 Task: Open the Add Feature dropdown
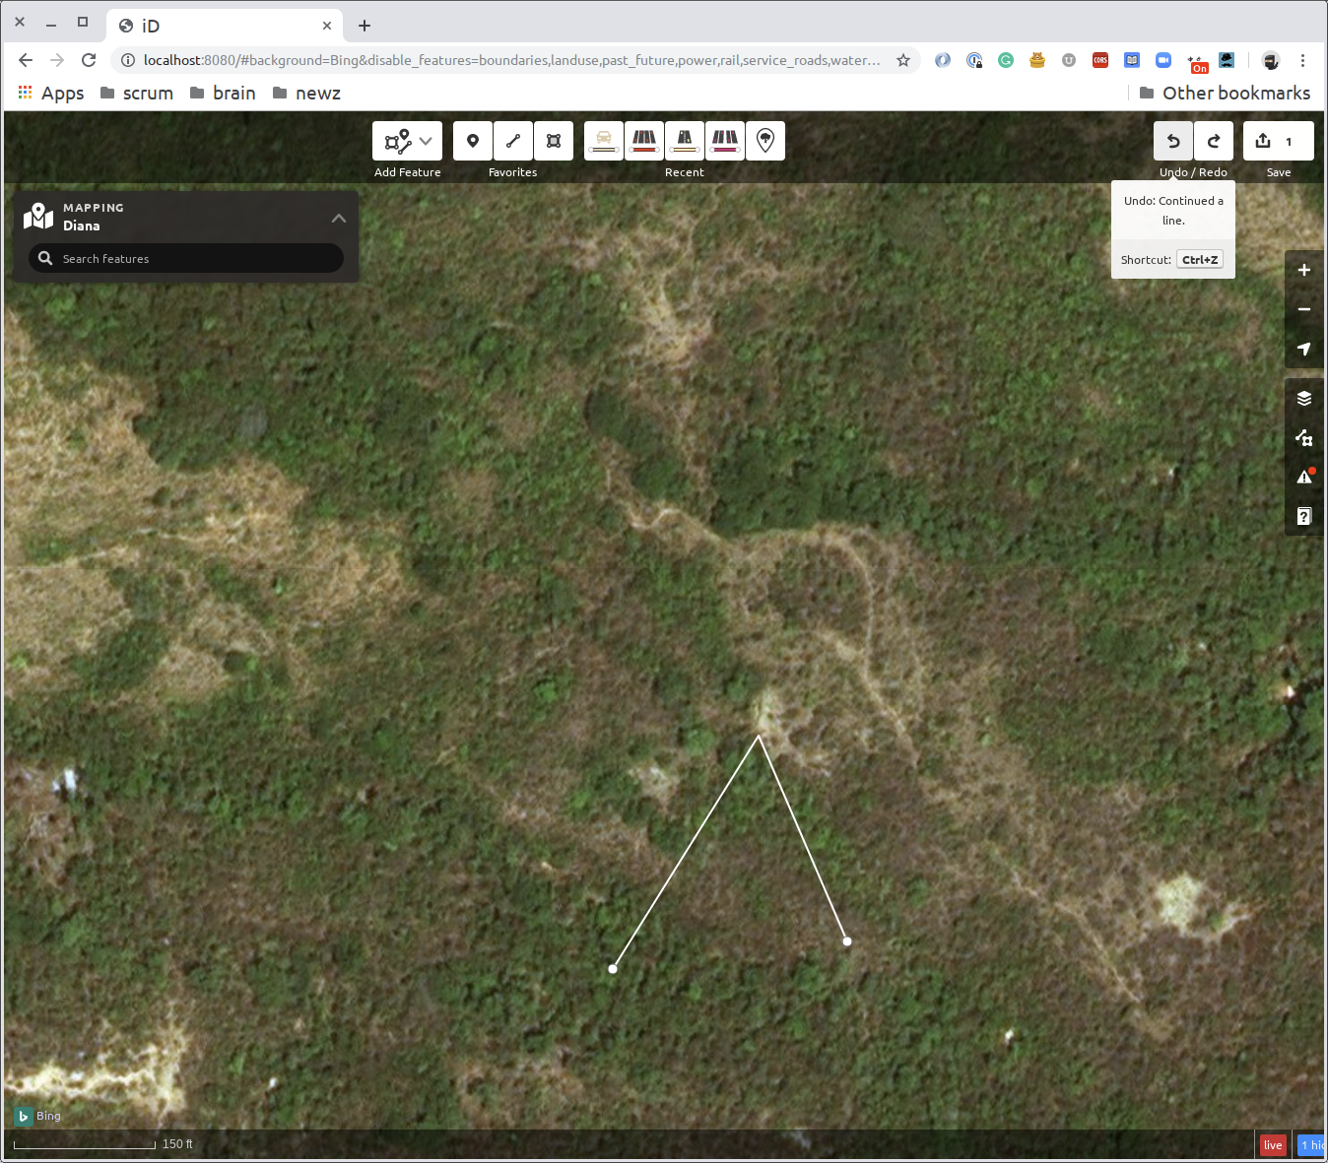tap(407, 141)
